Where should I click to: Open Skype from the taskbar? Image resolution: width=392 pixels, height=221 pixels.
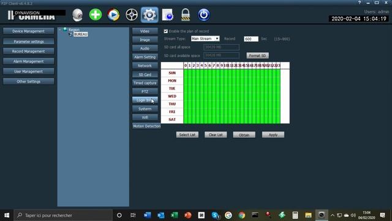[x=215, y=215]
